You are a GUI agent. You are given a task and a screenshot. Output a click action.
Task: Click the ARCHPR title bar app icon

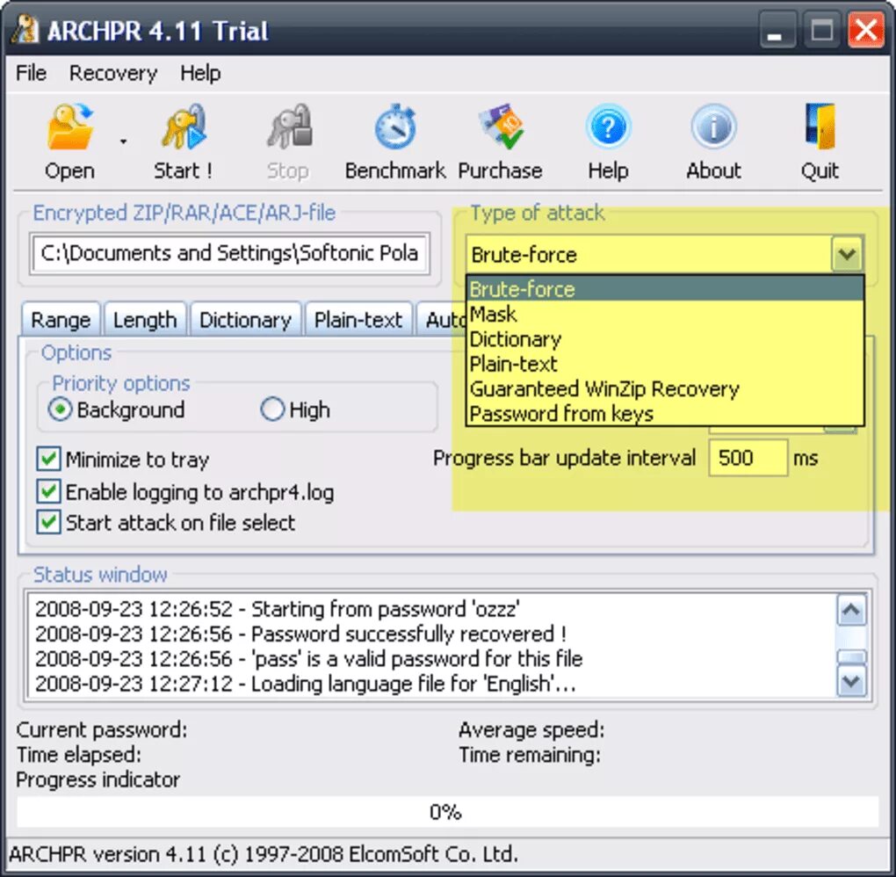(x=25, y=30)
